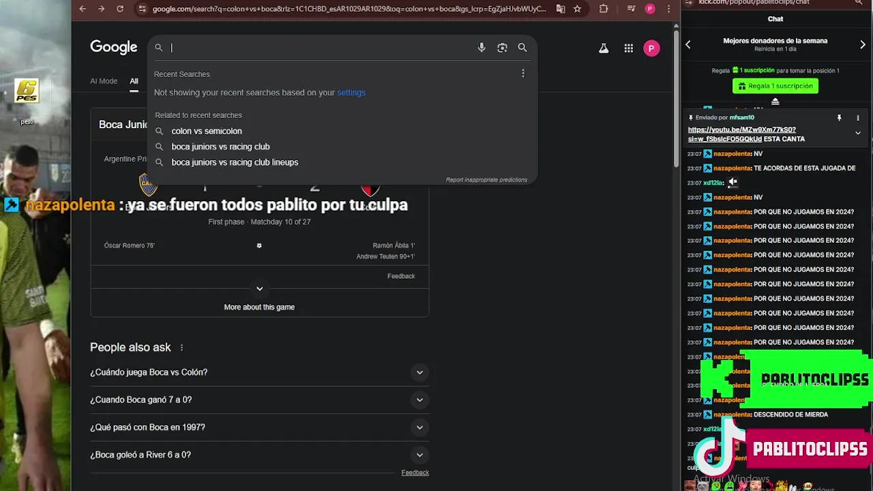Image resolution: width=873 pixels, height=491 pixels.
Task: Click Feedback in the match card
Action: pos(401,276)
